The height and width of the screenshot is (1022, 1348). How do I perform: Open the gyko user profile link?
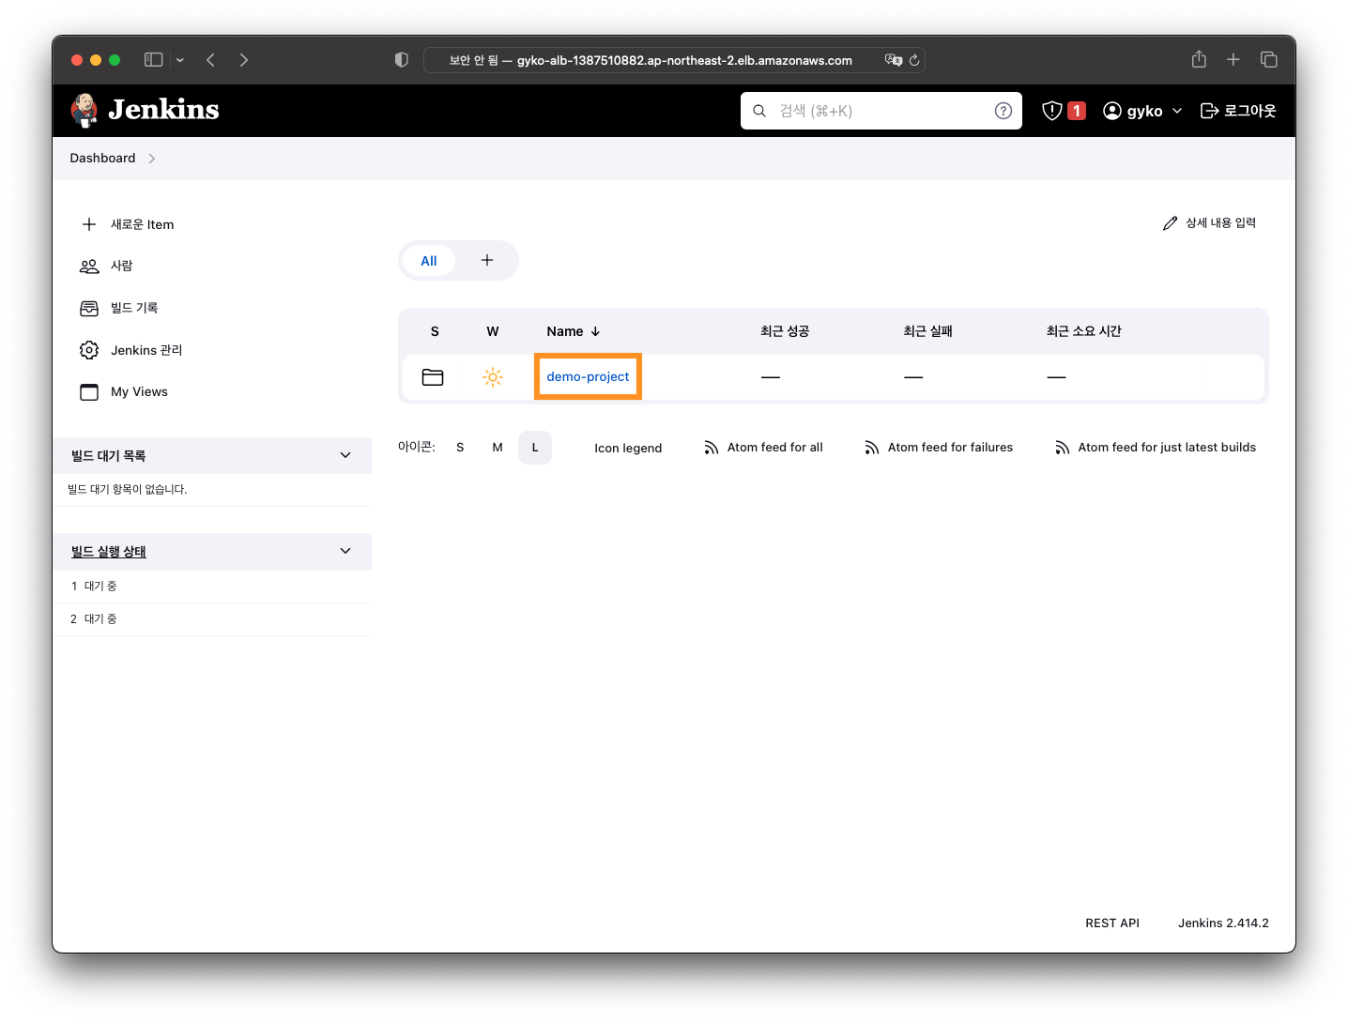[x=1133, y=111]
